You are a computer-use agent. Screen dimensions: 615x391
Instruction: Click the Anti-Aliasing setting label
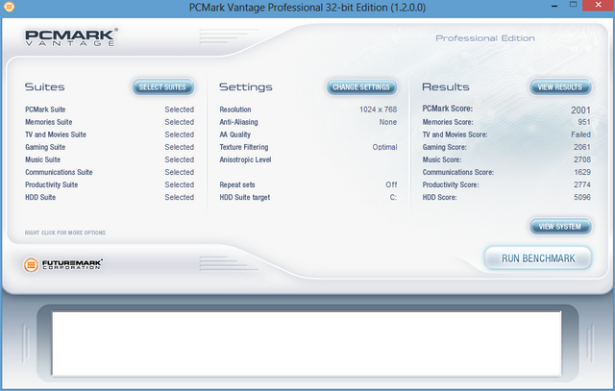point(239,122)
